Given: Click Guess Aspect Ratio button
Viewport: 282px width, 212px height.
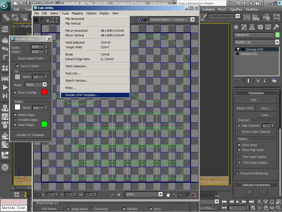Looking at the screenshot, I should pos(31,58).
